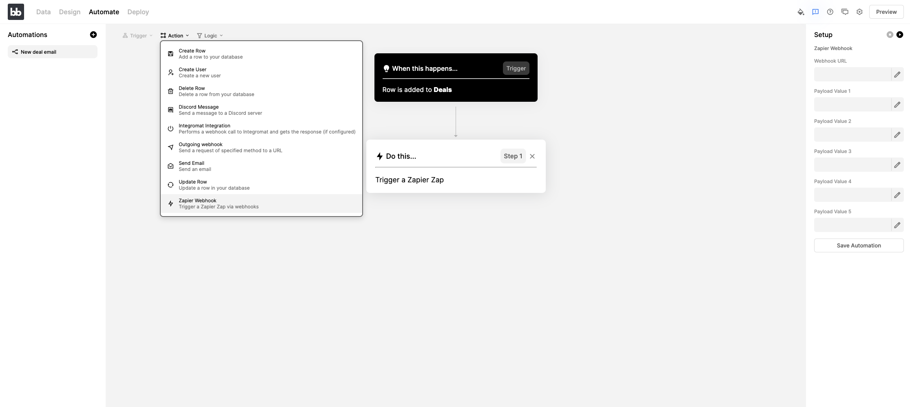910x407 pixels.
Task: Select the When this happens trigger block
Action: tap(456, 77)
